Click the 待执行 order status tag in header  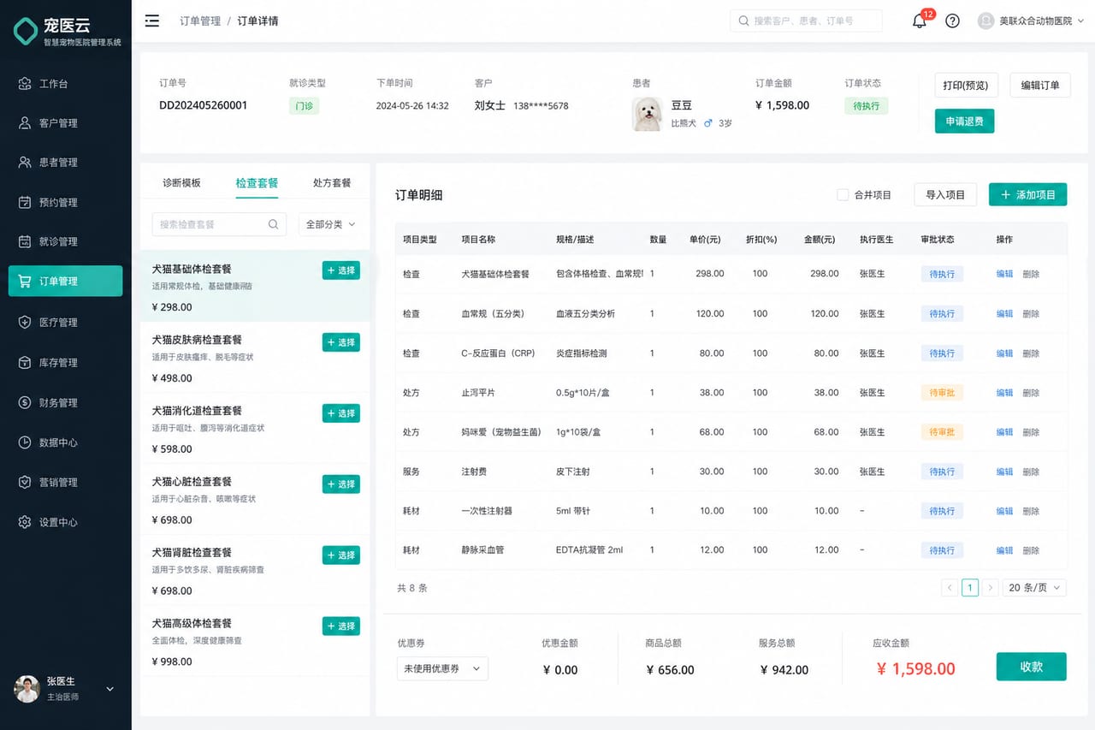[x=867, y=106]
